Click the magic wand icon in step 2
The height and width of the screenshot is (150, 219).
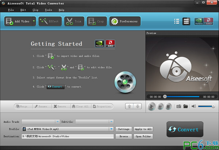(x=51, y=67)
